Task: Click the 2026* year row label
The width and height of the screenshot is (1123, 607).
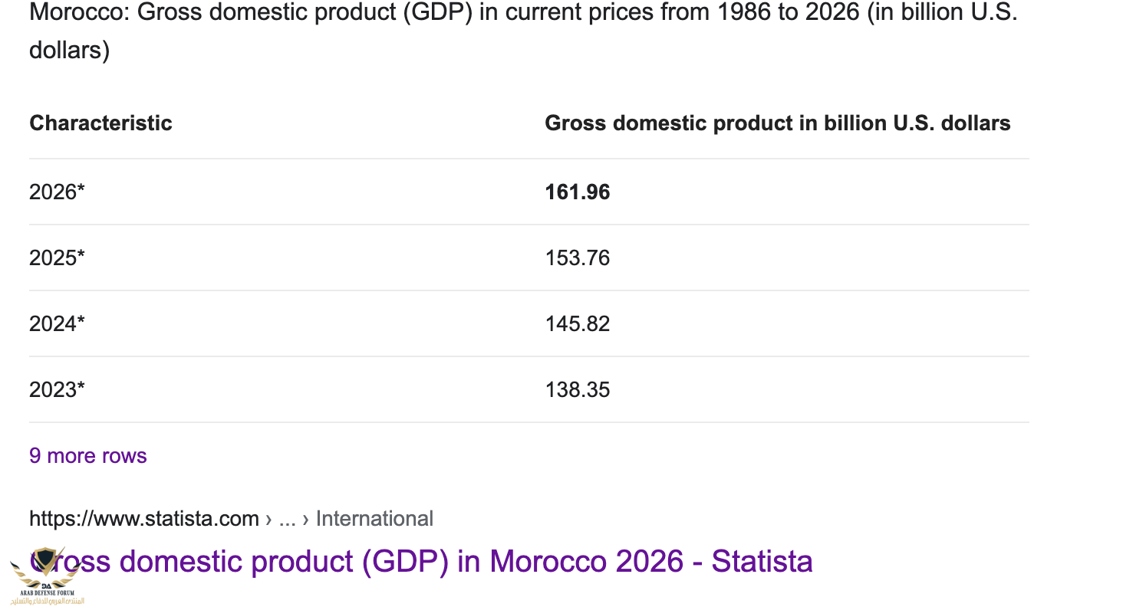Action: point(57,192)
